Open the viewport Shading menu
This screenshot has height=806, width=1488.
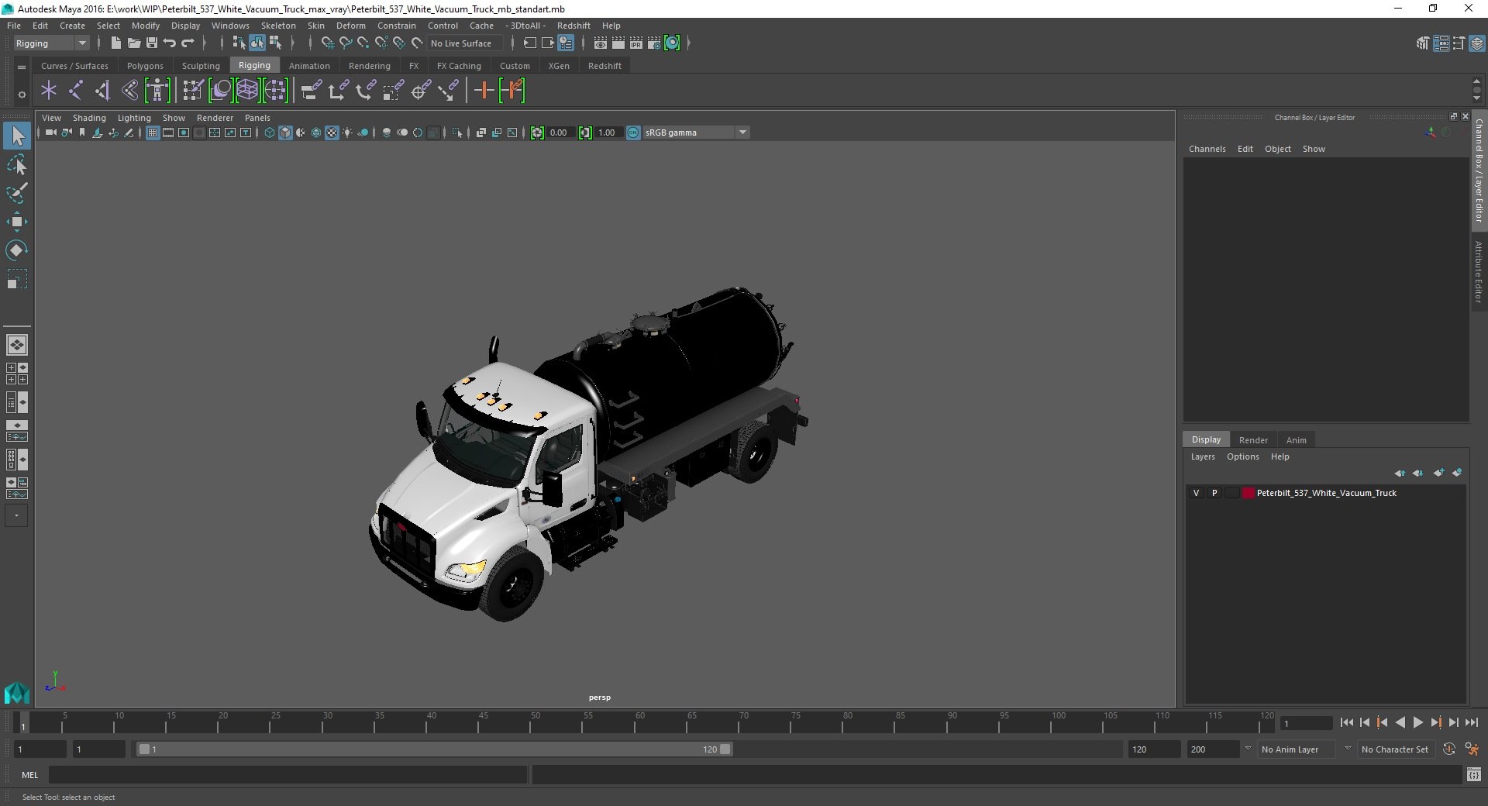[x=89, y=118]
